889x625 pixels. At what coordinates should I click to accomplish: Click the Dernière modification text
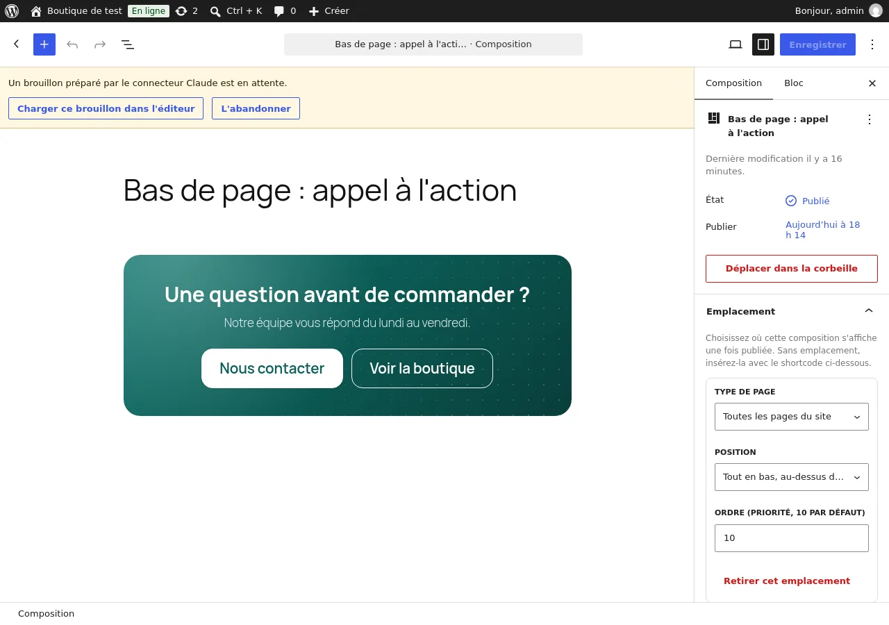pyautogui.click(x=774, y=165)
